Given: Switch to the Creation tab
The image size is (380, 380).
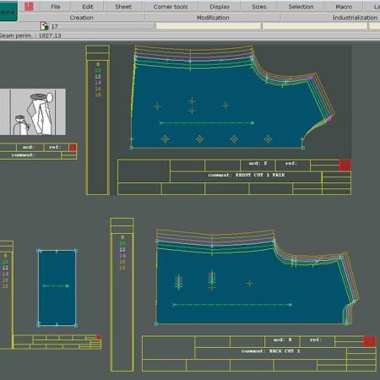Looking at the screenshot, I should pos(82,18).
